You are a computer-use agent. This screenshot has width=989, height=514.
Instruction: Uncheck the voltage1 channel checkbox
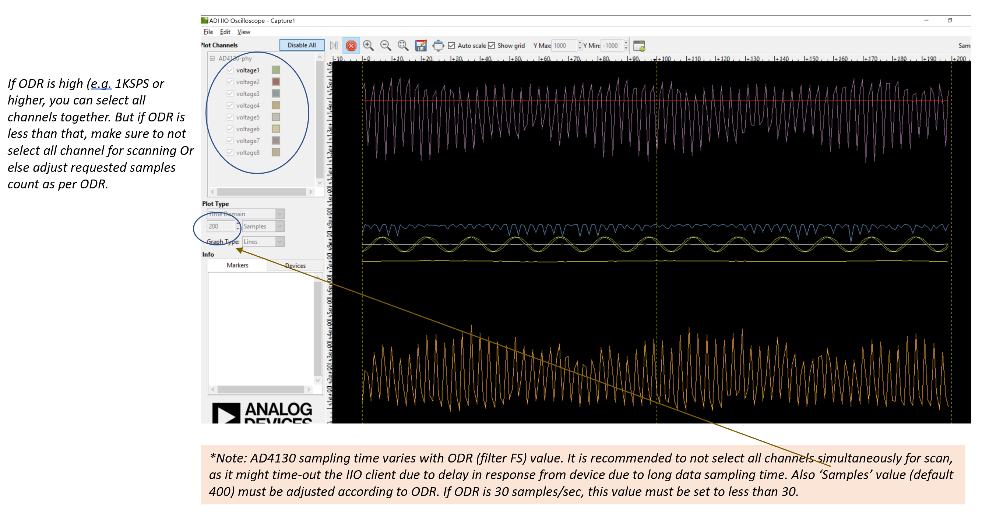[230, 70]
